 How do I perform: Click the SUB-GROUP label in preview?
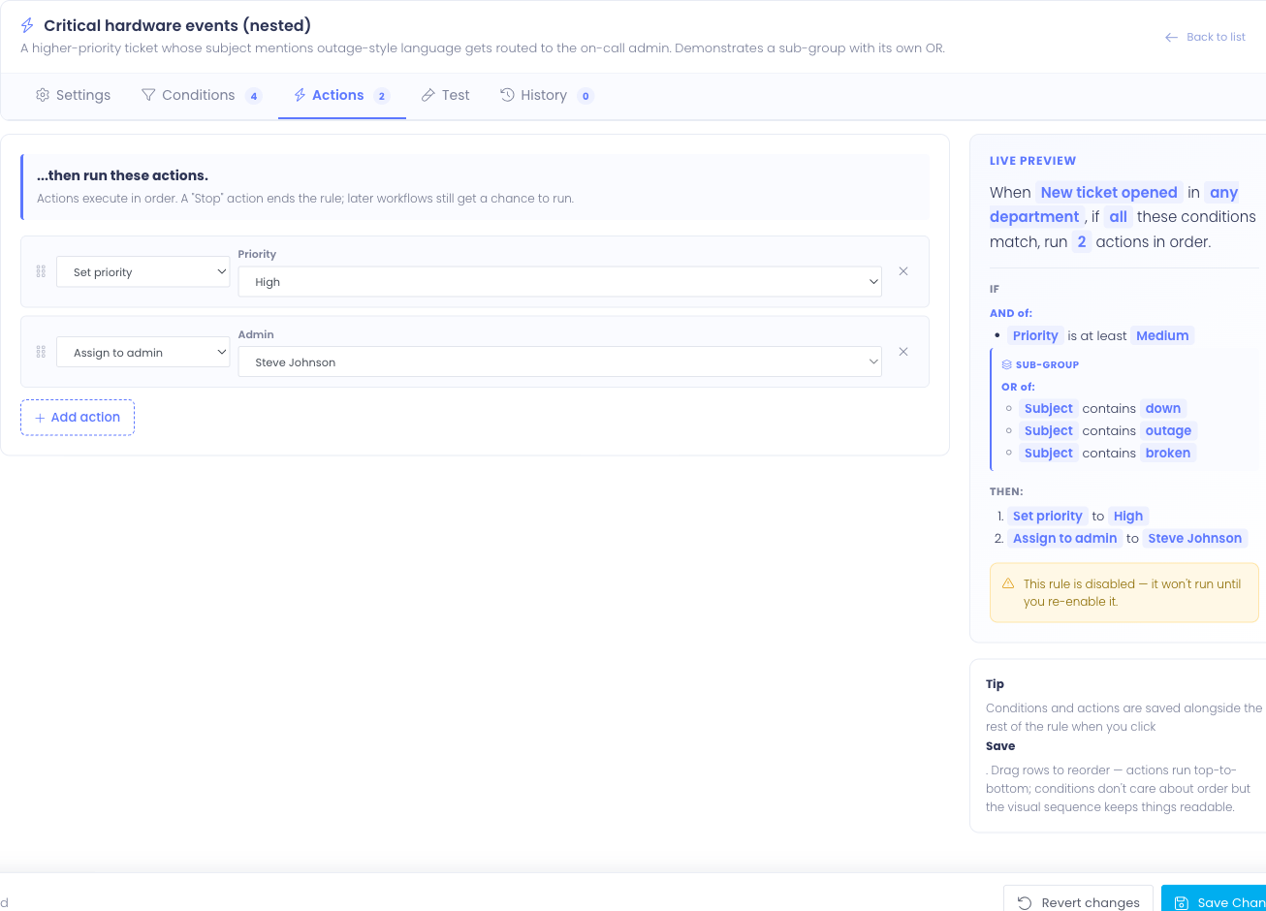[1047, 364]
